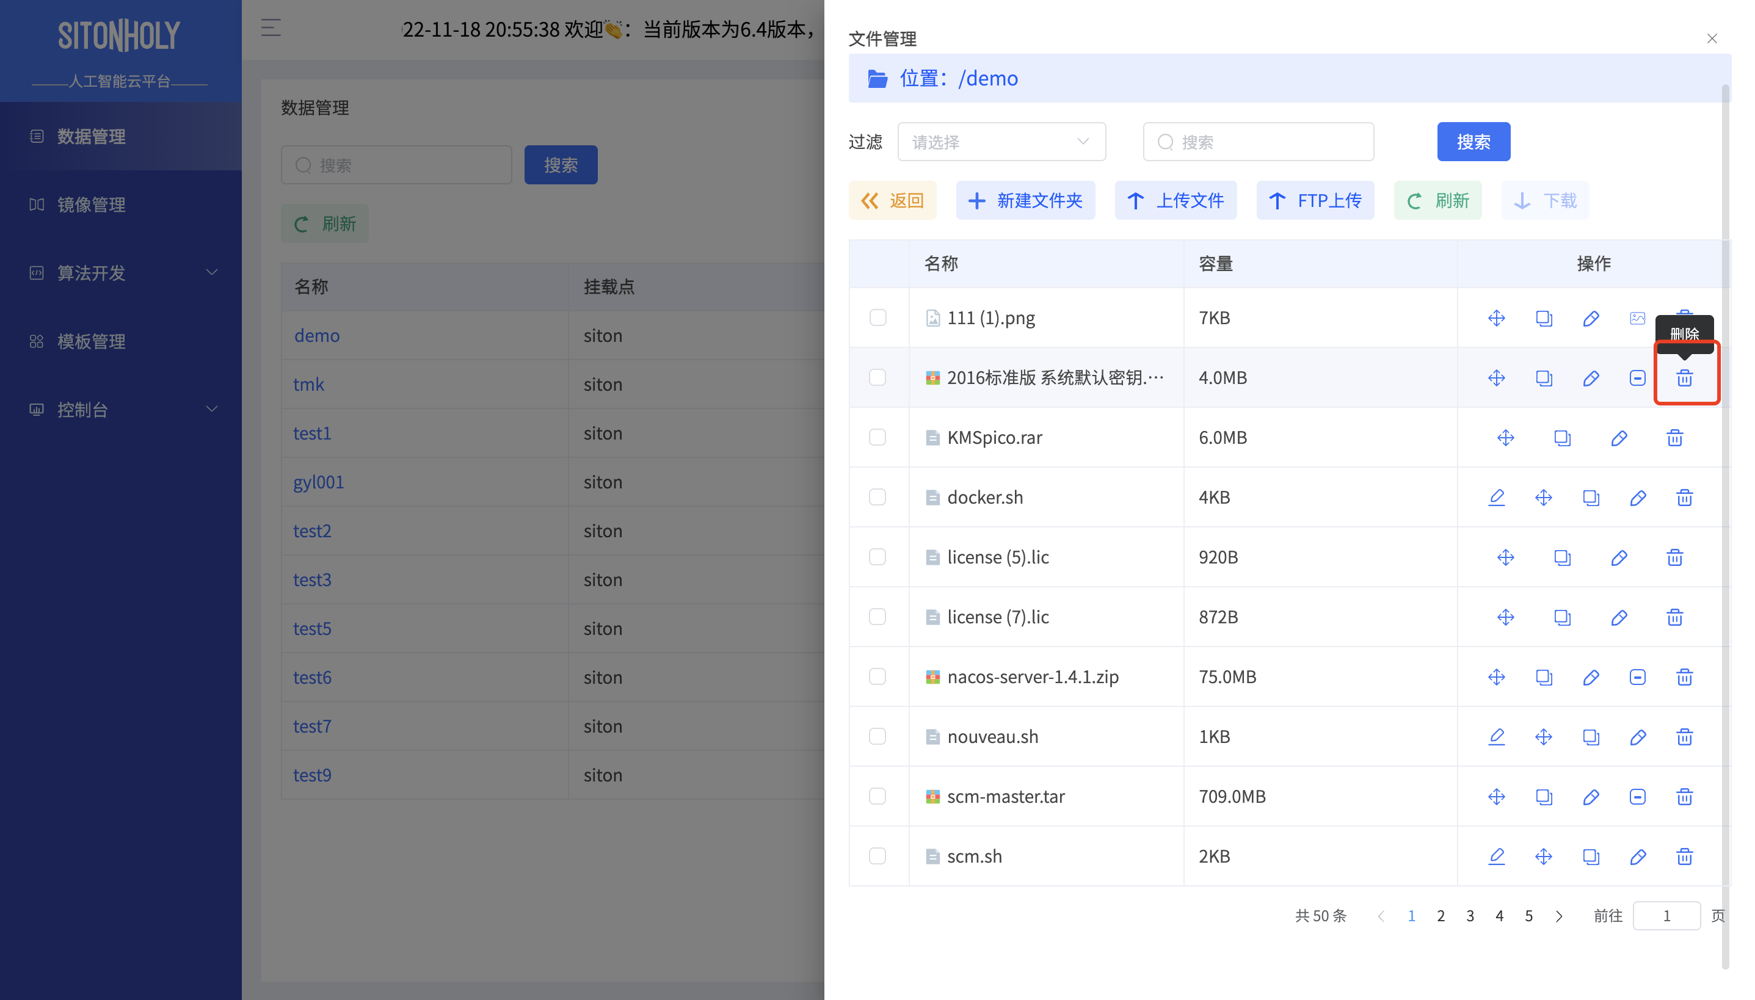Click the copy icon for 111 (1).png
This screenshot has height=1000, width=1755.
pos(1544,318)
